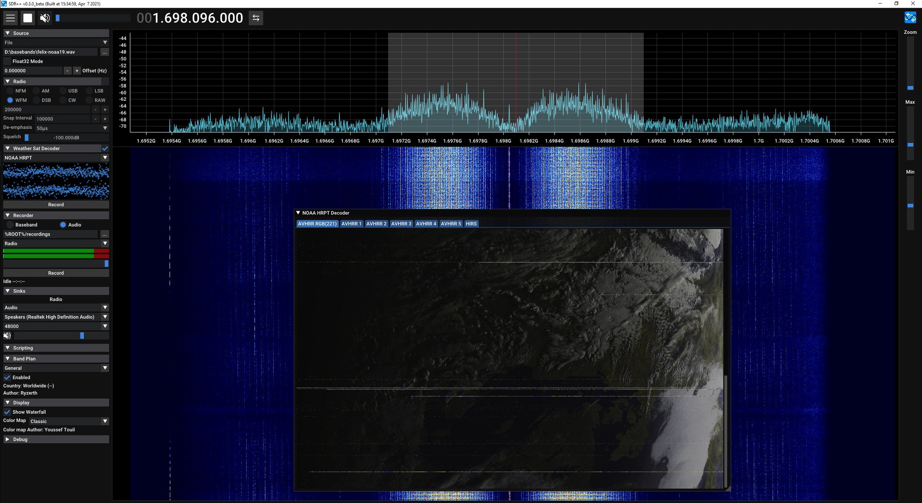
Task: Click Record under the constellation diagram
Action: tap(55, 204)
